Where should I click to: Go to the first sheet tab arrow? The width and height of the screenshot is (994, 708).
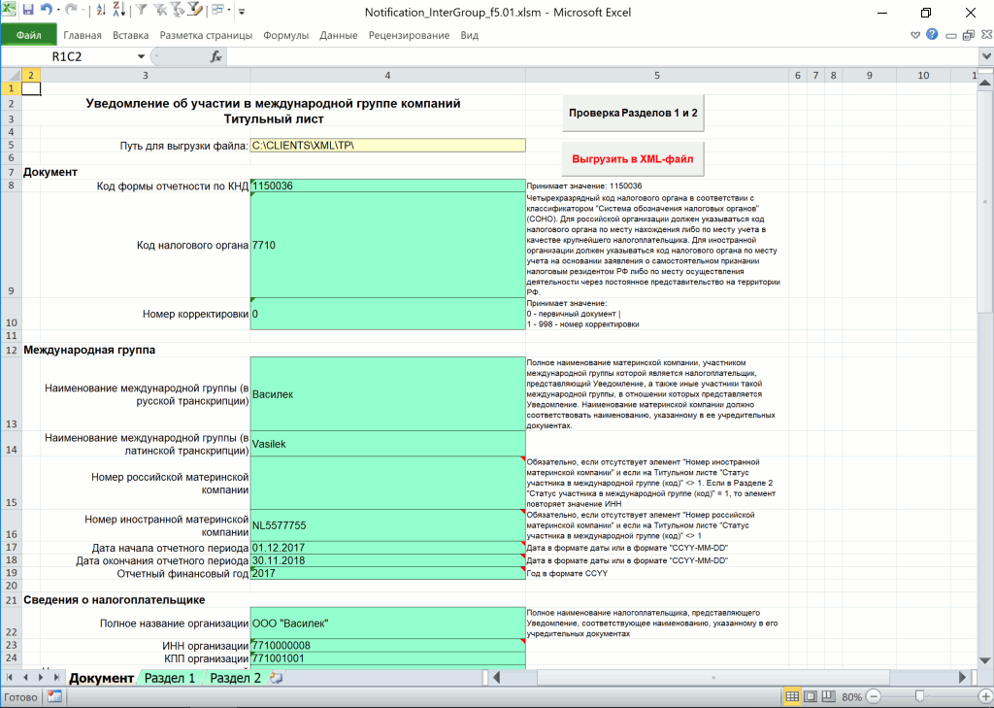tap(10, 678)
